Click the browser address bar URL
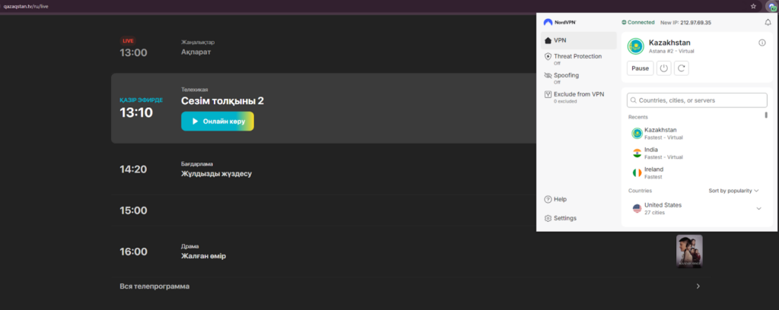This screenshot has width=779, height=310. point(25,6)
